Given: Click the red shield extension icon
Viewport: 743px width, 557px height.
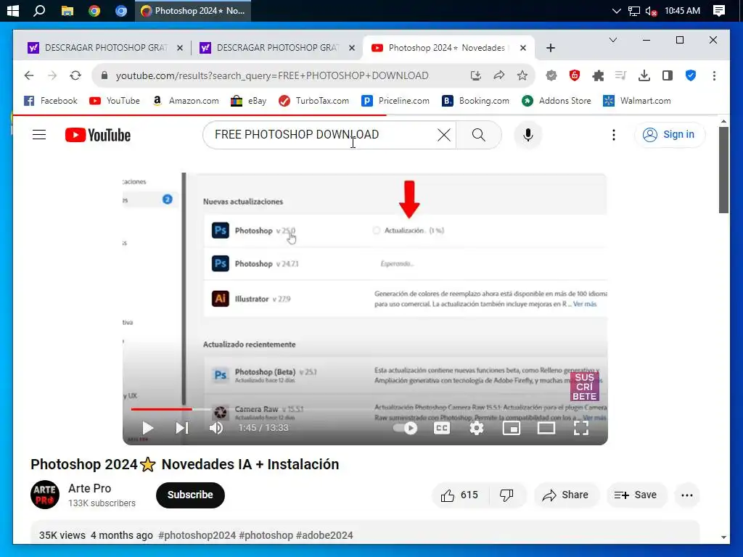Looking at the screenshot, I should (x=575, y=75).
